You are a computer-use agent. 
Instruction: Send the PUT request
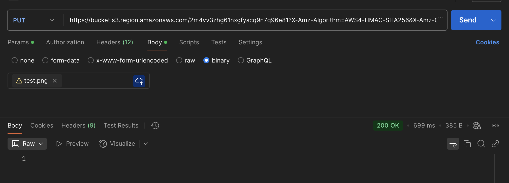click(x=468, y=20)
